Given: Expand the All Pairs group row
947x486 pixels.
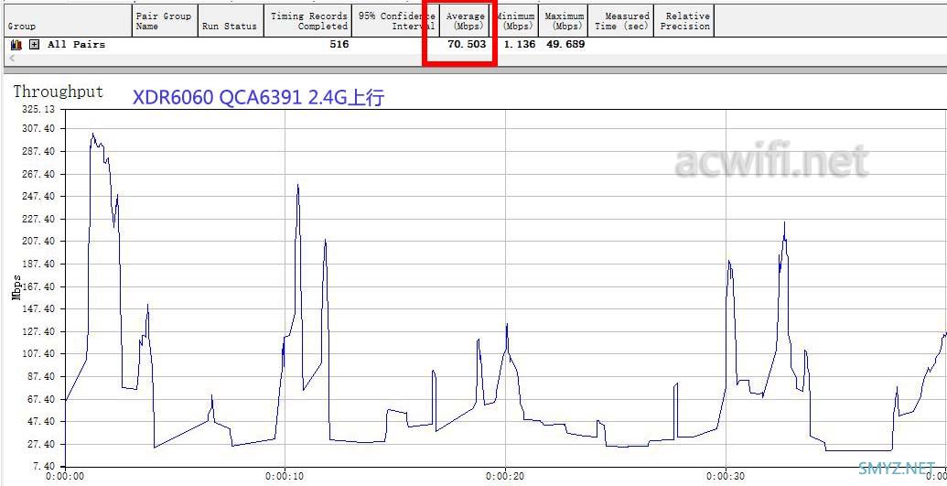Looking at the screenshot, I should point(35,45).
